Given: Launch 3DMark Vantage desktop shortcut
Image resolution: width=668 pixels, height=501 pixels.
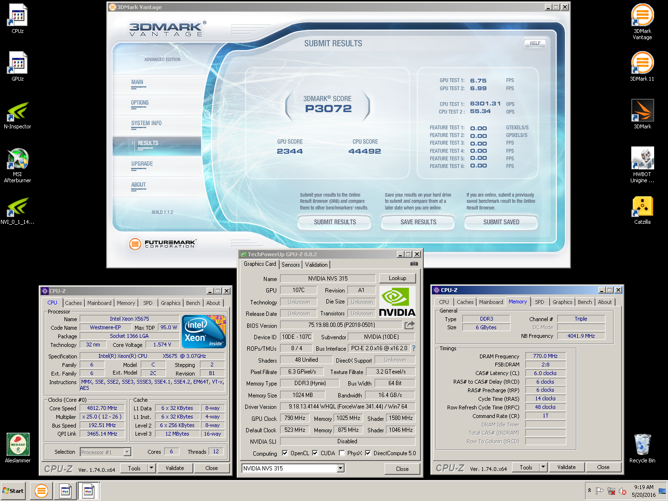Looking at the screenshot, I should (x=642, y=22).
